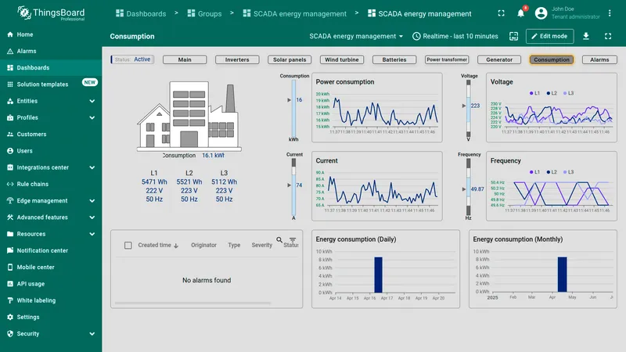Toggle L3 legend in Frequency chart
Screen dimensions: 626x352
[x=568, y=172]
